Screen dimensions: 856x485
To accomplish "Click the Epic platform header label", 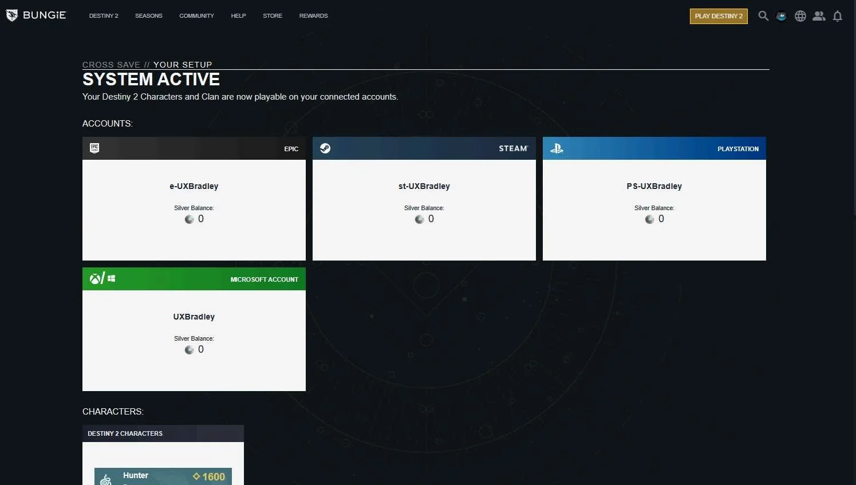I will click(291, 149).
